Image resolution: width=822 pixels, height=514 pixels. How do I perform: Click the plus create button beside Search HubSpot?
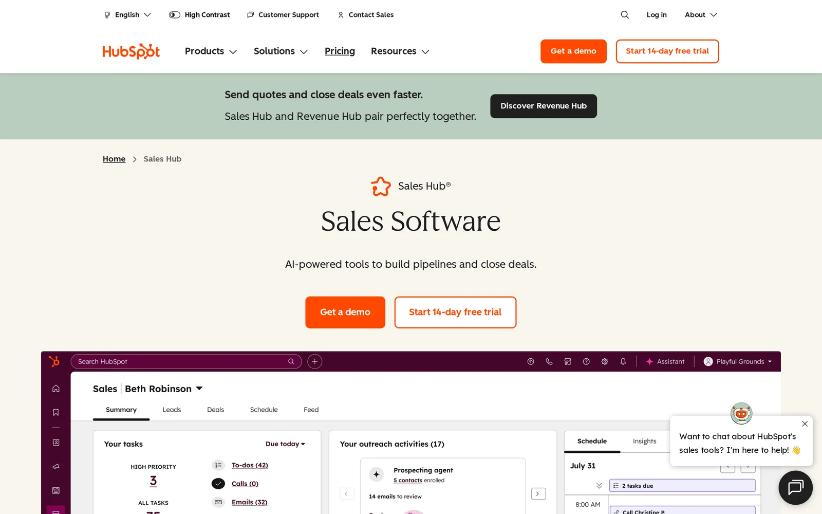[315, 361]
